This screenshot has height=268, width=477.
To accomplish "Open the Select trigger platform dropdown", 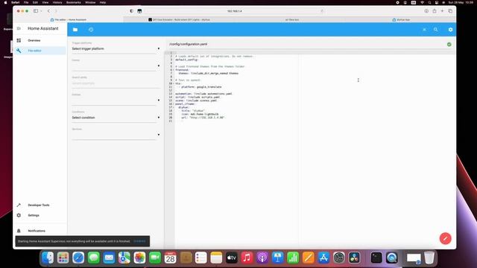I will 116,48.
